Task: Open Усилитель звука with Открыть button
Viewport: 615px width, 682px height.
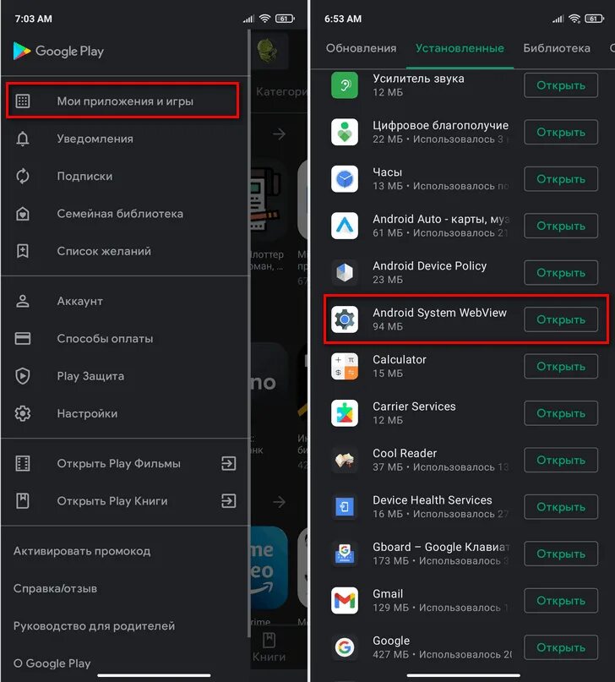Action: coord(561,85)
